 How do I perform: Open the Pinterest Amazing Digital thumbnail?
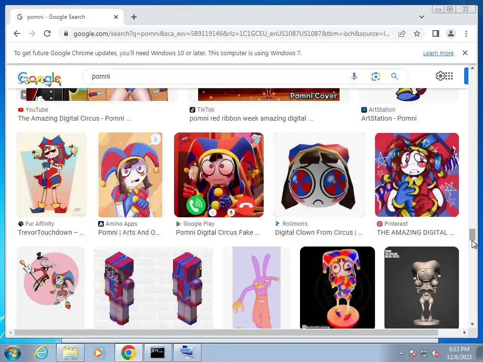click(x=417, y=175)
